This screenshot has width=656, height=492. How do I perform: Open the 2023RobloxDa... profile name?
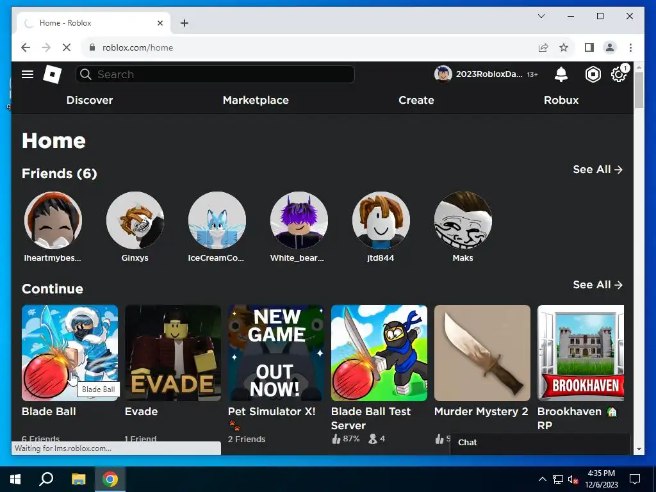pyautogui.click(x=489, y=74)
